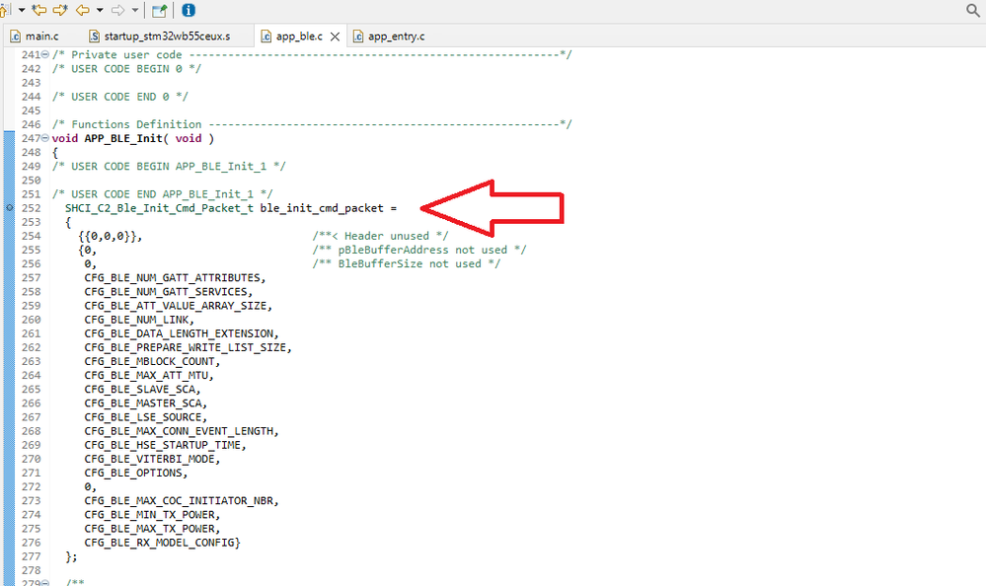The image size is (986, 586).
Task: Click the 'Functions Definition' comment line
Action: [x=312, y=124]
